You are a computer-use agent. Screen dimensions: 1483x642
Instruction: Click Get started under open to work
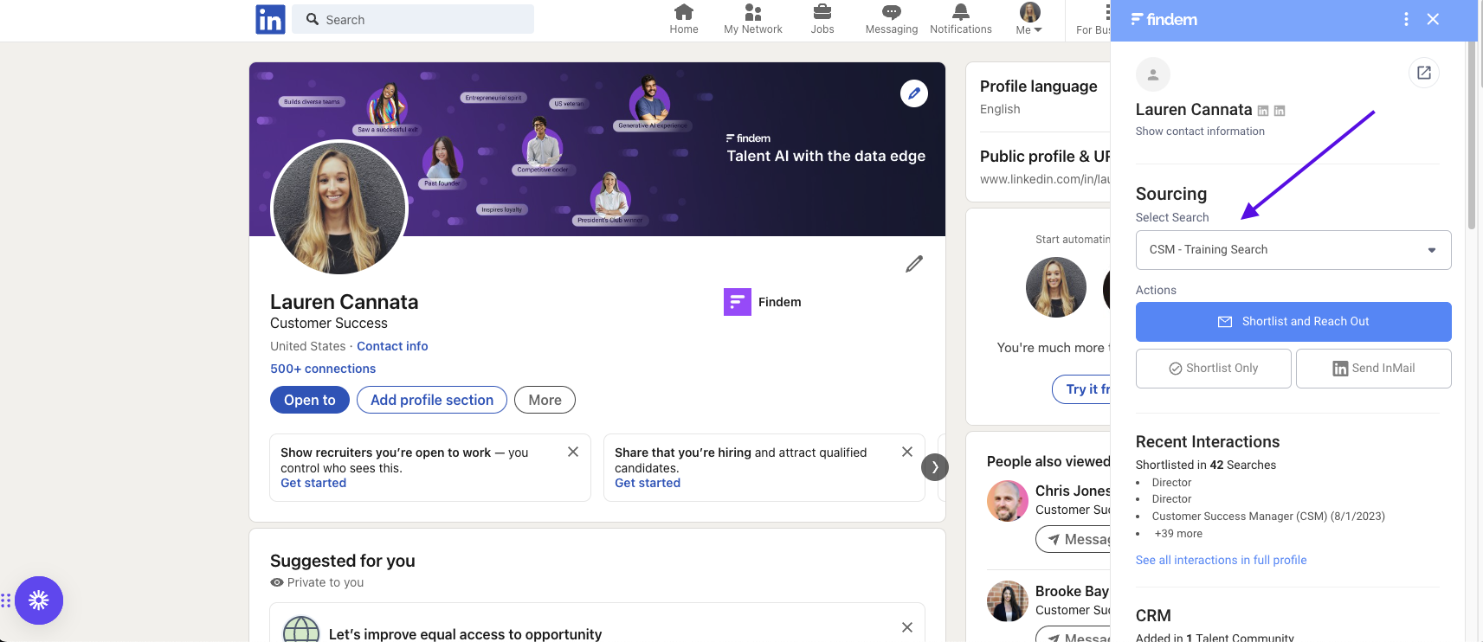313,483
